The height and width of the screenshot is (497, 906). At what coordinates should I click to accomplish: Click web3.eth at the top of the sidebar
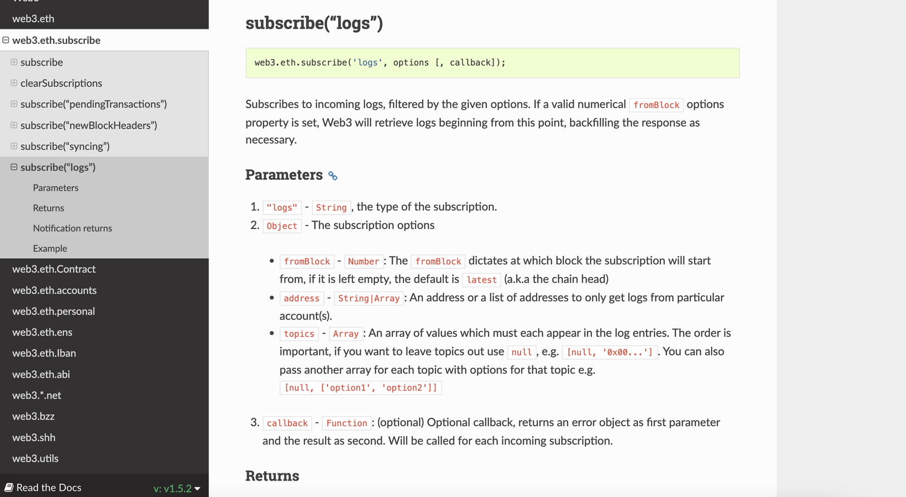(33, 18)
